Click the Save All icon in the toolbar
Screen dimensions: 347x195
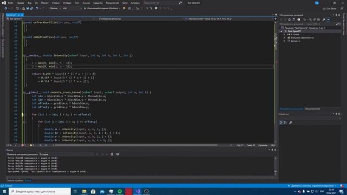tap(31, 9)
